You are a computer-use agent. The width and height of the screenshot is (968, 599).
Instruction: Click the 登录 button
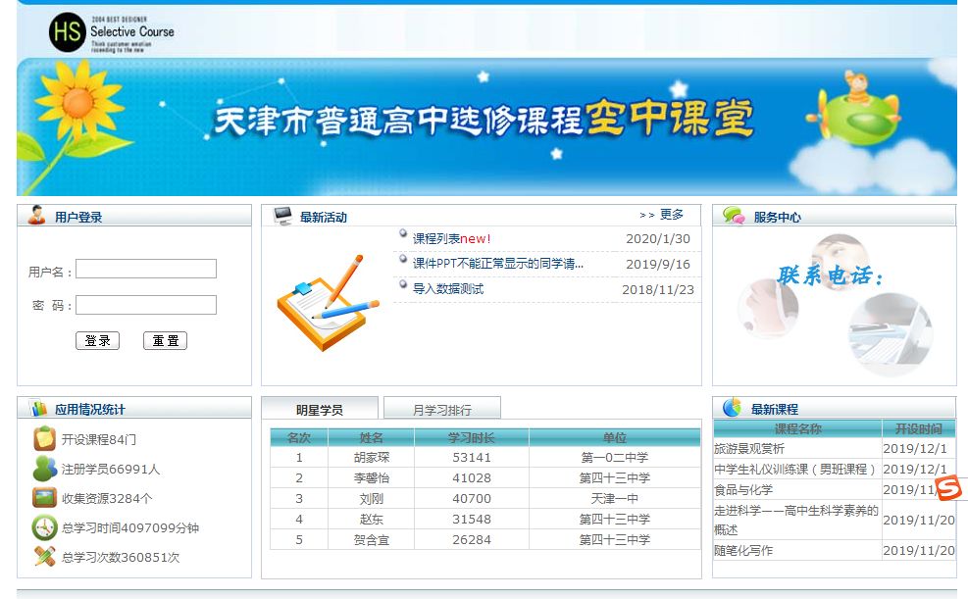tap(97, 340)
